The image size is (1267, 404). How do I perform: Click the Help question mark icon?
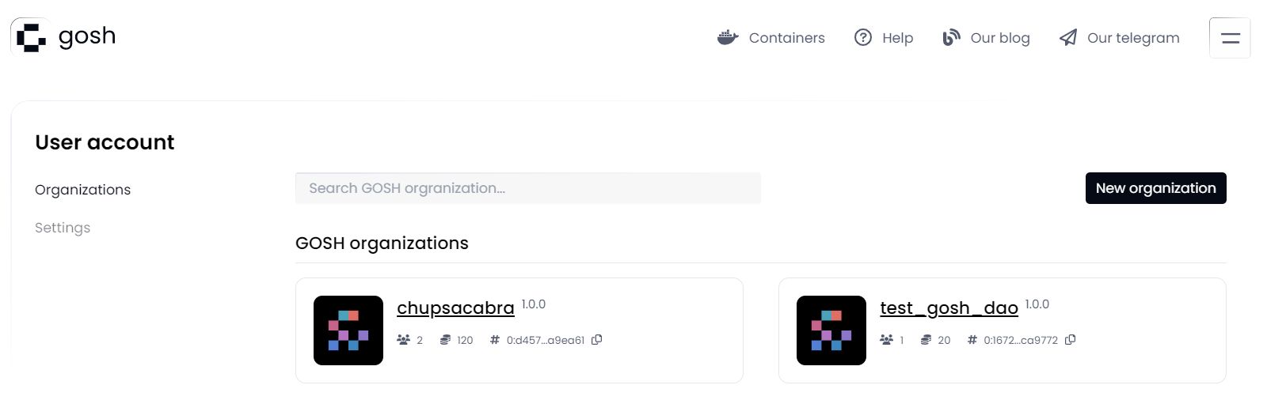(862, 37)
